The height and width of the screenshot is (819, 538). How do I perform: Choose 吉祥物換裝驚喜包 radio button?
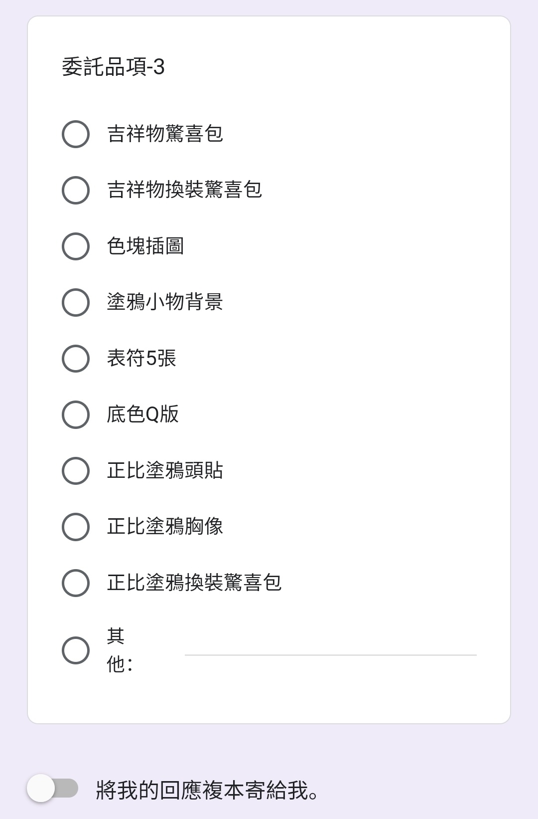76,190
